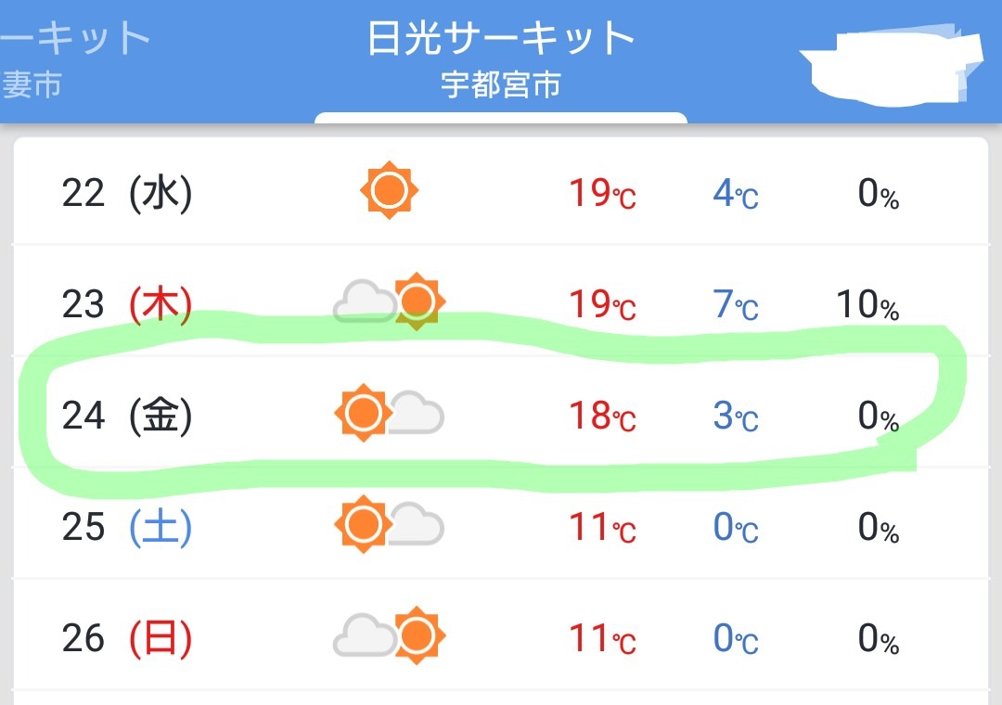The width and height of the screenshot is (1002, 705).
Task: Open the 26 (日) forecast row
Action: (501, 635)
